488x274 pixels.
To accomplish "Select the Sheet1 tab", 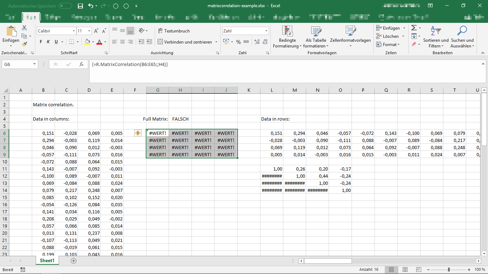I will click(47, 260).
